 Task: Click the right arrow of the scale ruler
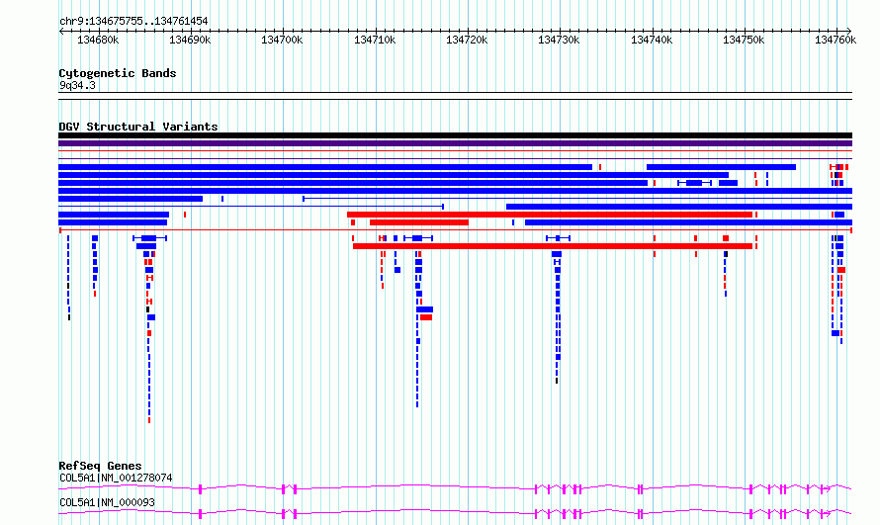coord(849,32)
